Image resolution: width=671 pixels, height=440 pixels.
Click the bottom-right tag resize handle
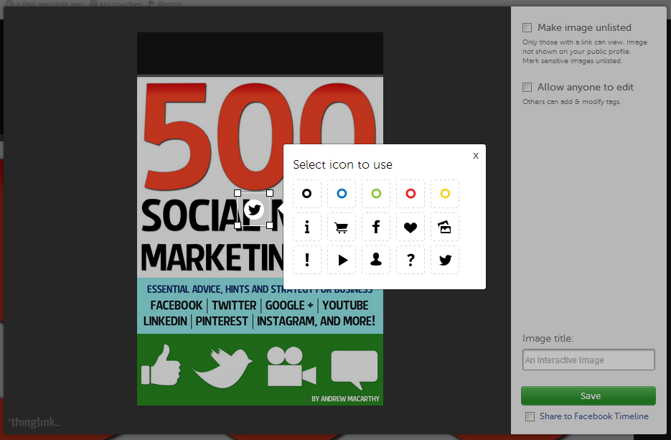pyautogui.click(x=270, y=225)
